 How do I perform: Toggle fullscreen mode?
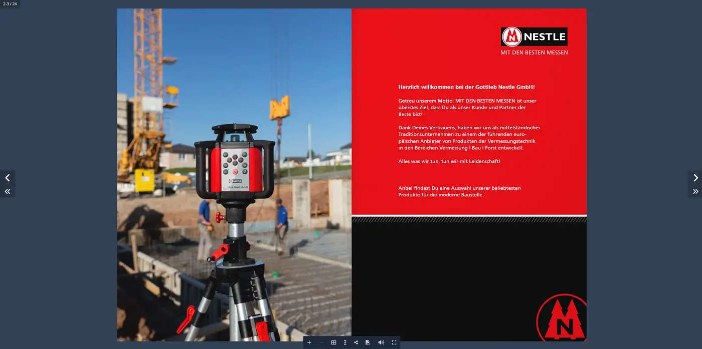click(394, 342)
